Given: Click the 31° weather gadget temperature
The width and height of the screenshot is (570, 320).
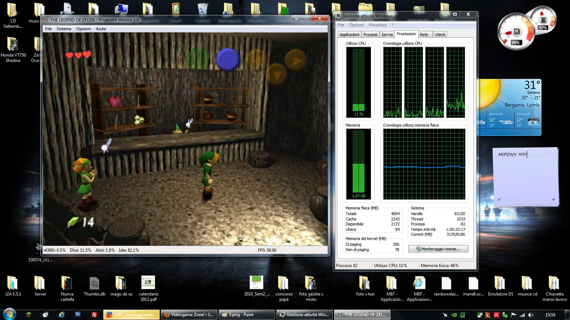Looking at the screenshot, I should 532,85.
